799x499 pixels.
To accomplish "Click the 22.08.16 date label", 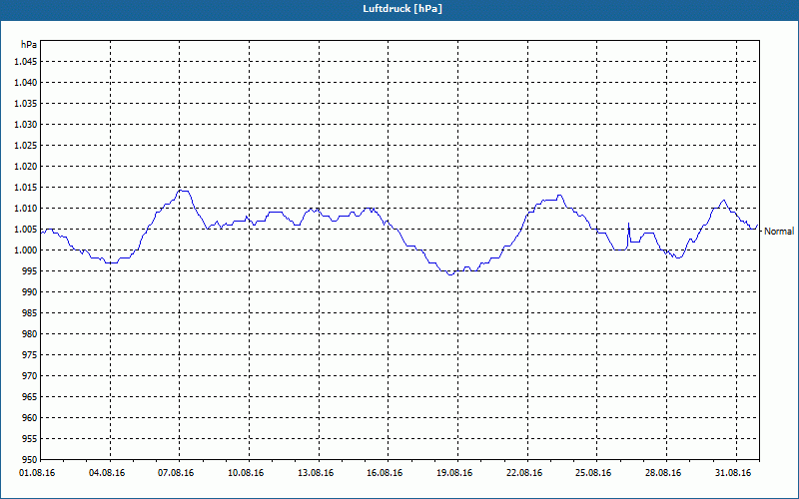I will (524, 473).
